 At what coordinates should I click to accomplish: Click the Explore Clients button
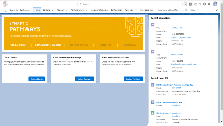point(37,79)
